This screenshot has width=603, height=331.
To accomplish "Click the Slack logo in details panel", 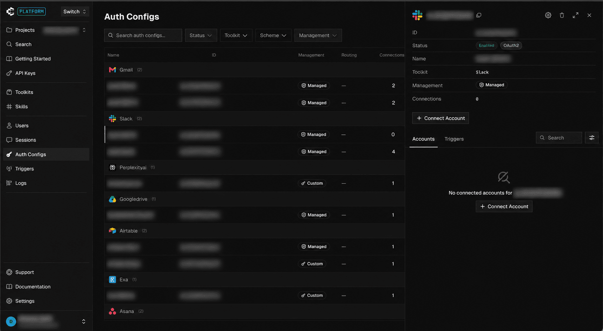I will point(417,15).
